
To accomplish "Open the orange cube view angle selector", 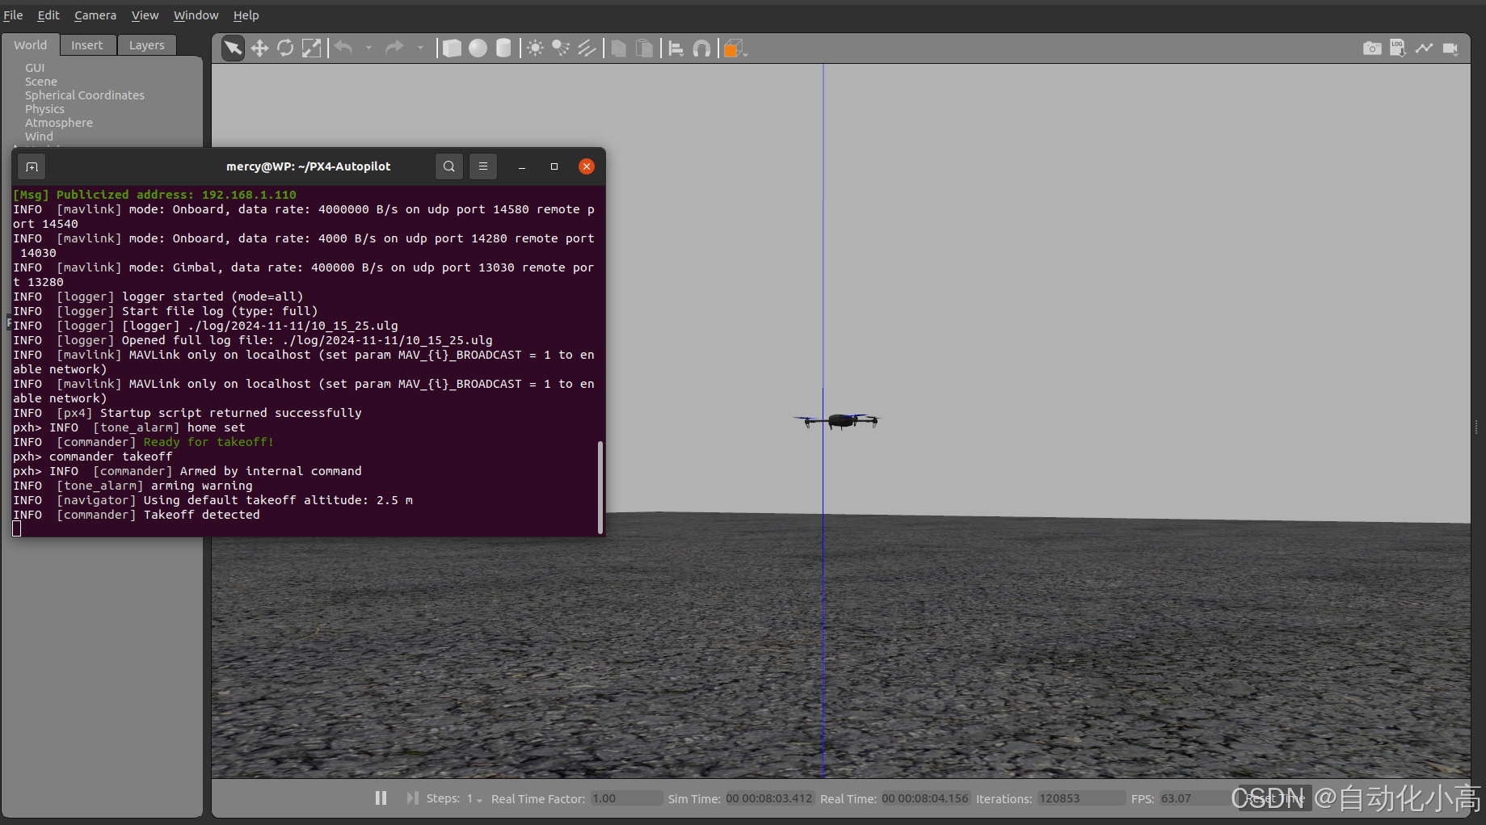I will 735,48.
